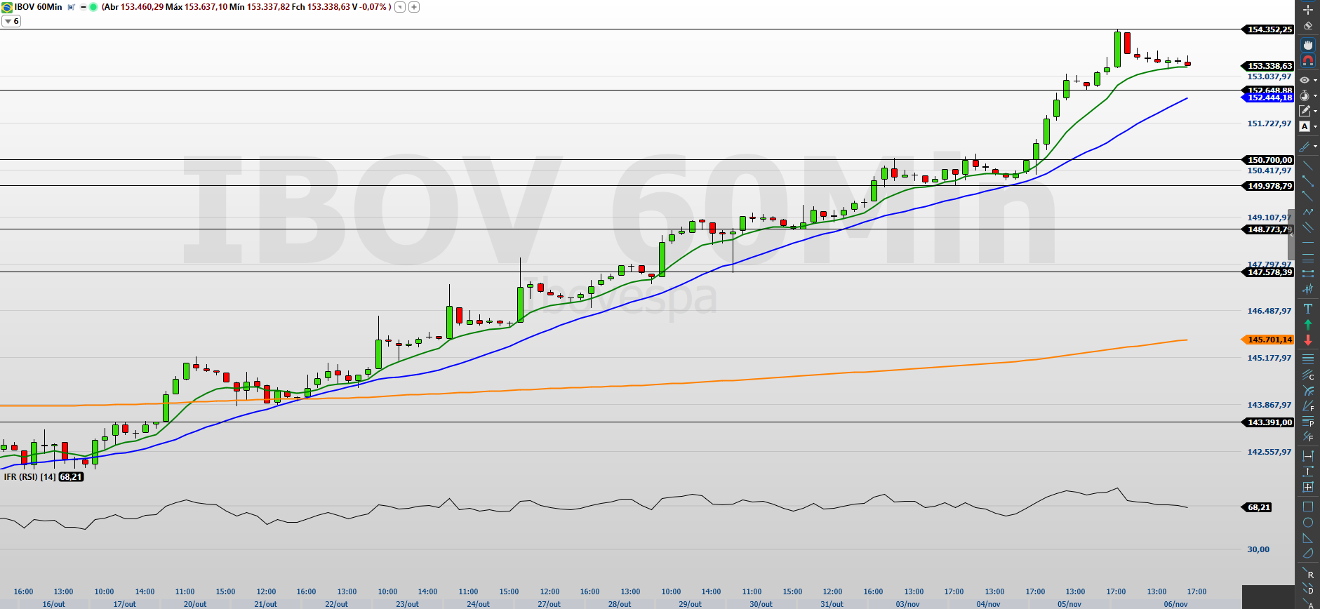Click the plus button beside price info
1320x609 pixels.
click(x=414, y=7)
